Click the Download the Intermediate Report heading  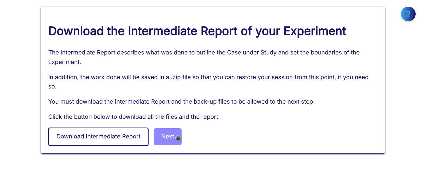pos(197,31)
